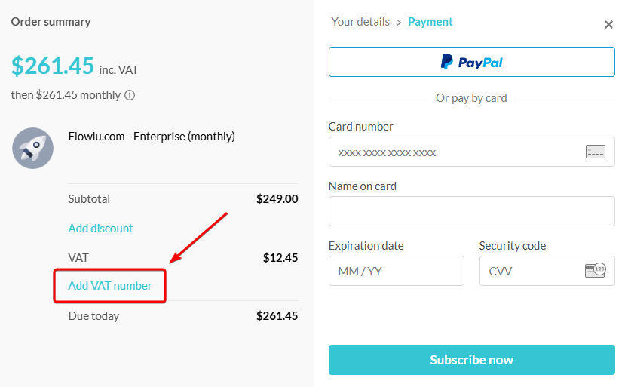Click the CVV hint card icon
The width and height of the screenshot is (628, 387).
(x=595, y=270)
